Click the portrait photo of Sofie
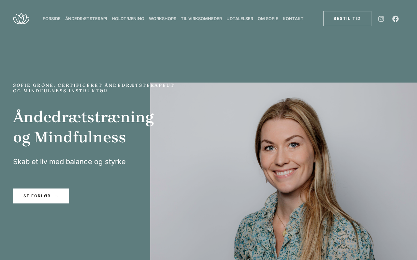 click(x=283, y=171)
